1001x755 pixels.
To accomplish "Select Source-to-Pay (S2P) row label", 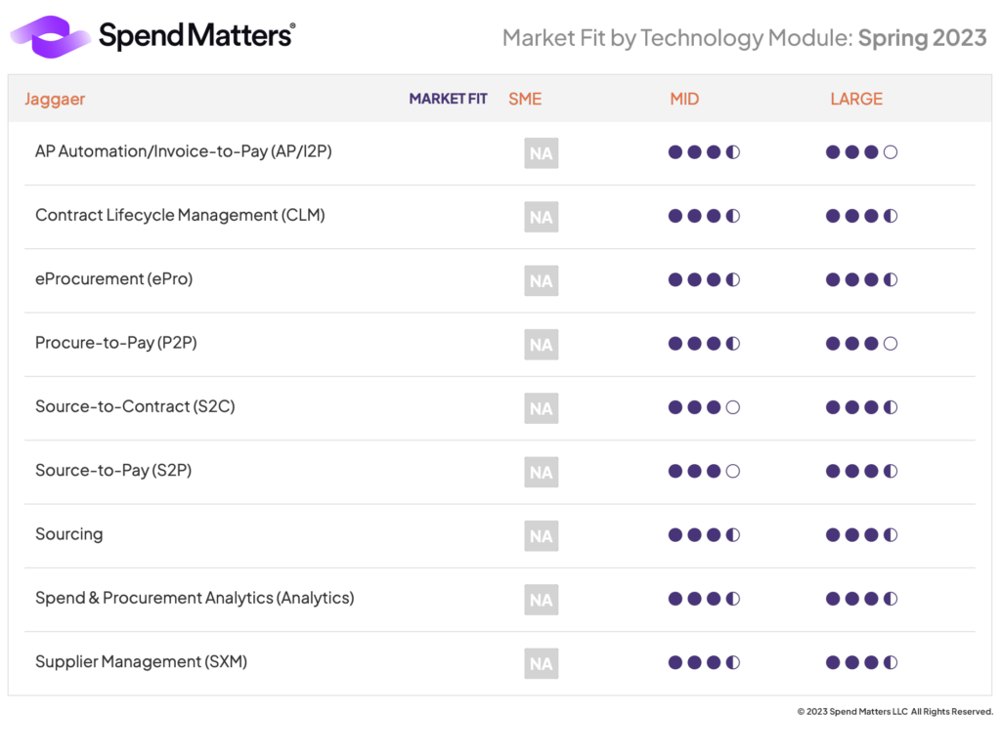I will click(x=113, y=471).
